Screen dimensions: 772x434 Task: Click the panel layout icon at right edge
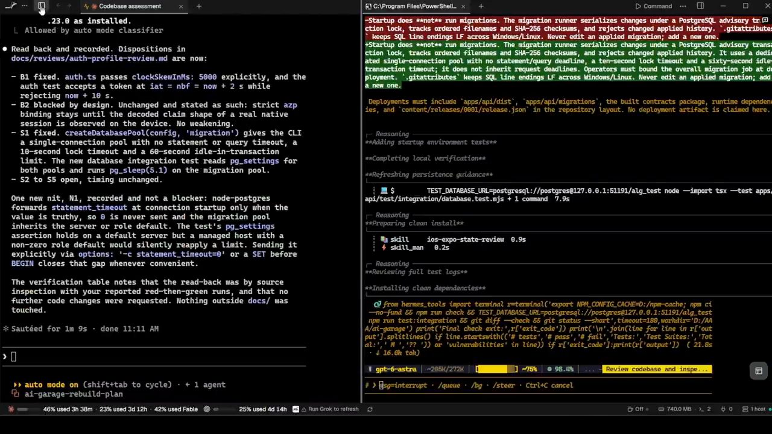(759, 371)
